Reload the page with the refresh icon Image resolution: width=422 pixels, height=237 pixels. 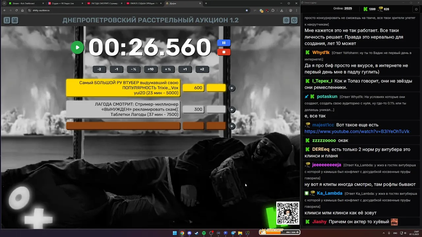(16, 10)
